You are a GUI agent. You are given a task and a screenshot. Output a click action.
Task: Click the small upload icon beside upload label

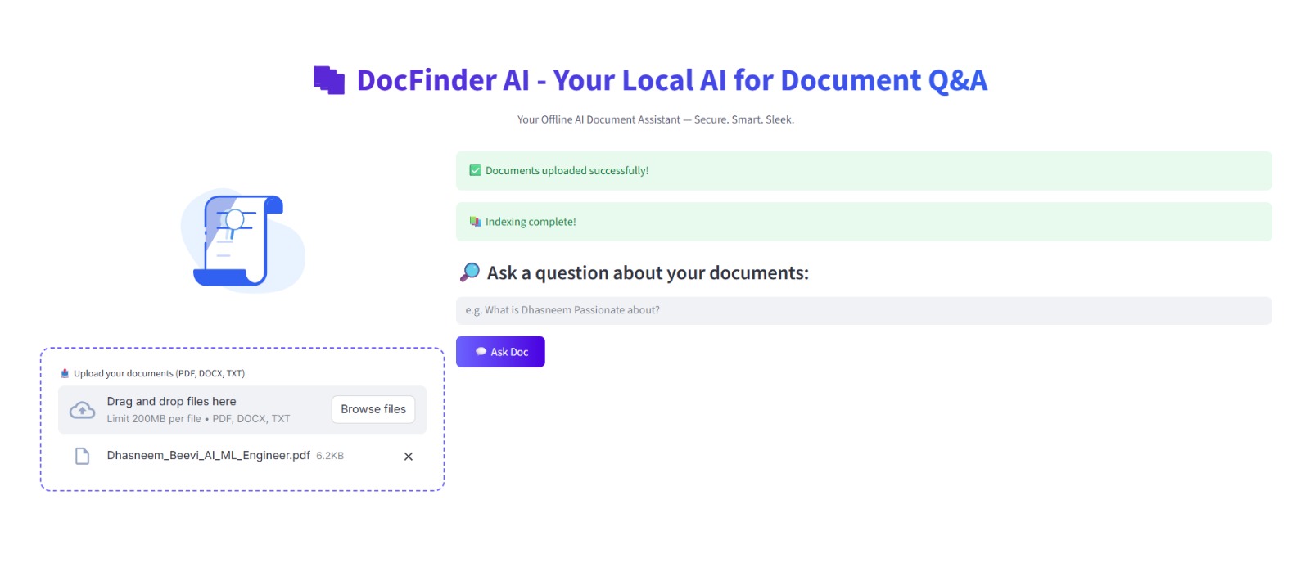(65, 373)
